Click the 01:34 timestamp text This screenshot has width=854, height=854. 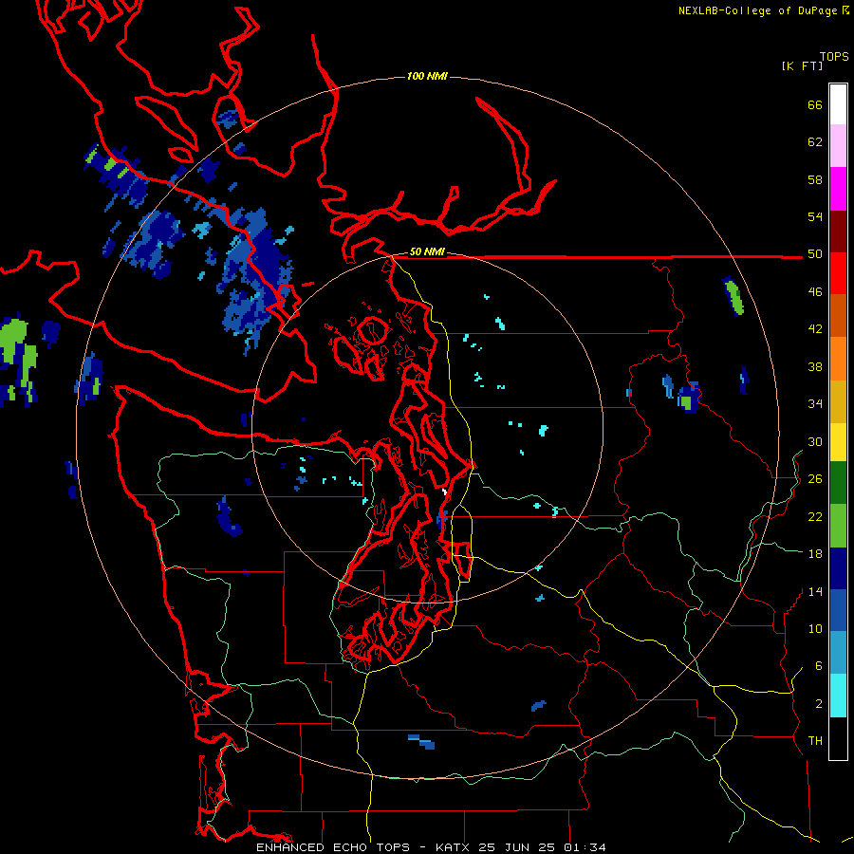click(x=585, y=847)
